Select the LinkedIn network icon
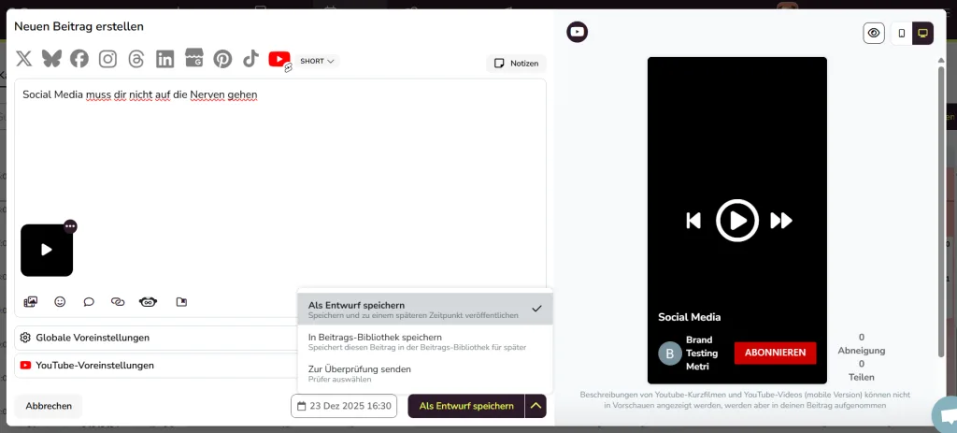Viewport: 957px width, 433px height. 164,59
